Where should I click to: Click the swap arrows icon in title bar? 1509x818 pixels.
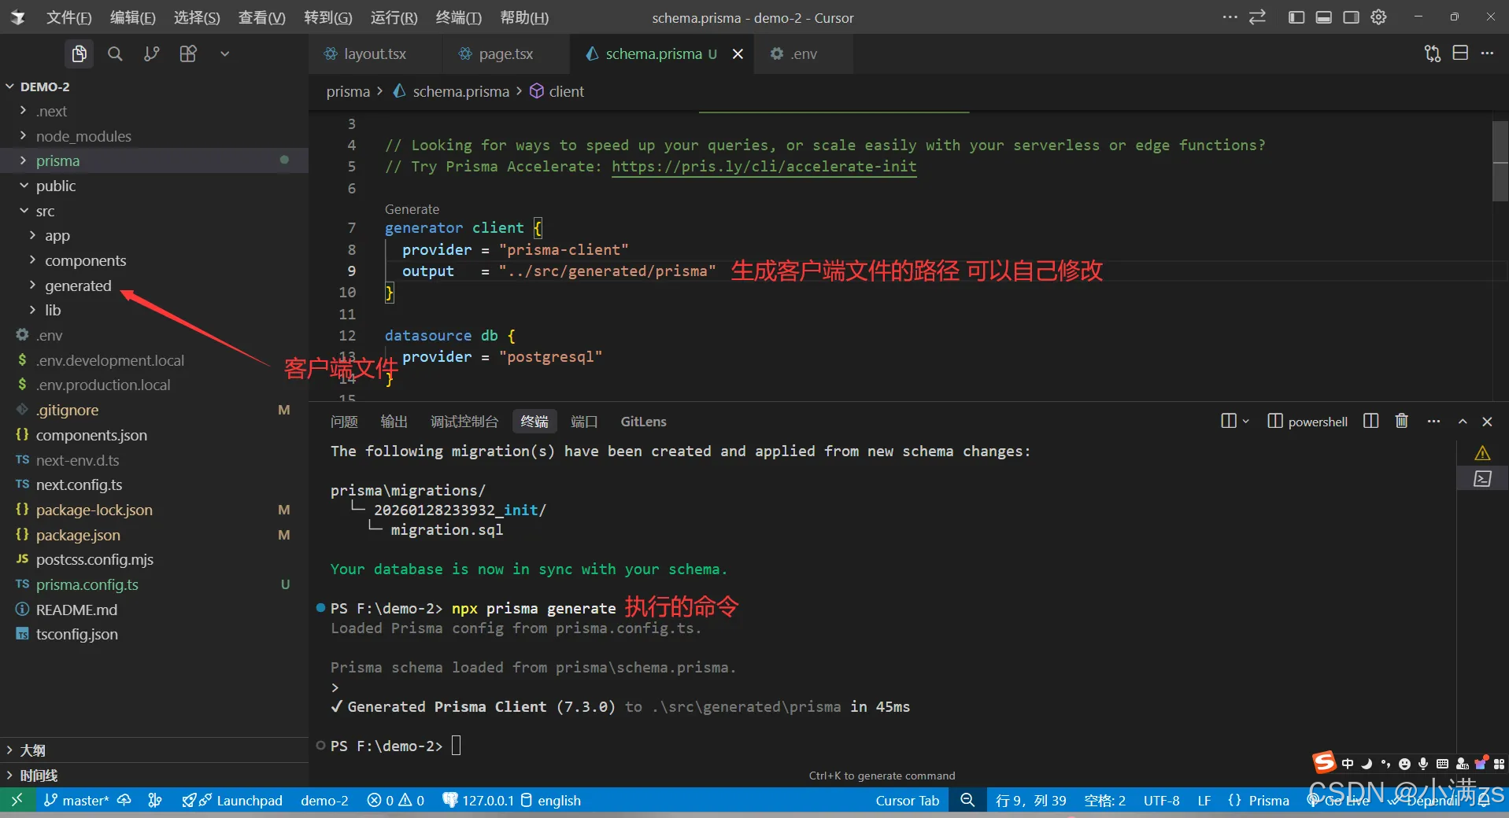tap(1257, 17)
